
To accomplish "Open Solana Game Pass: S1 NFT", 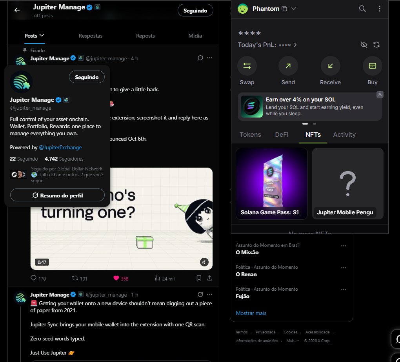I will tap(272, 184).
